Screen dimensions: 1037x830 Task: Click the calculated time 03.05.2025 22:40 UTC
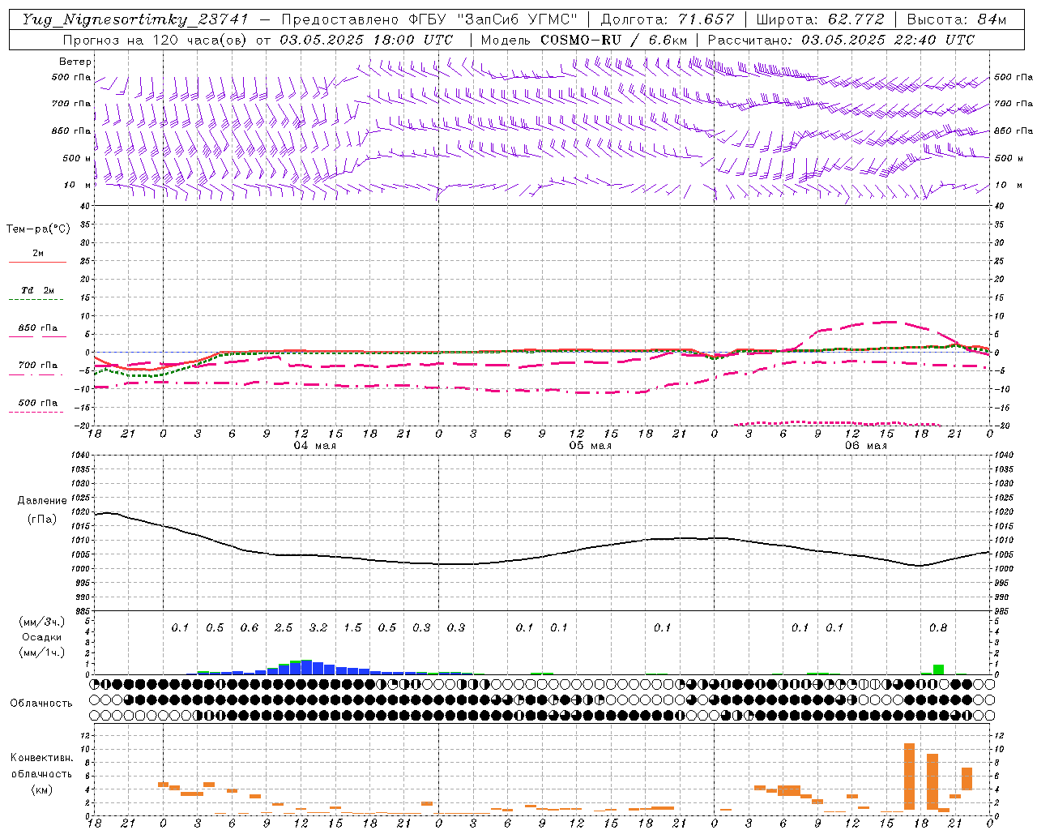888,40
